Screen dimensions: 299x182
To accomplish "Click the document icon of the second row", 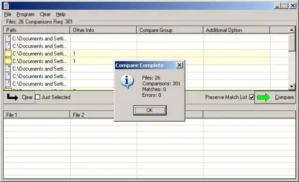I will (7, 46).
